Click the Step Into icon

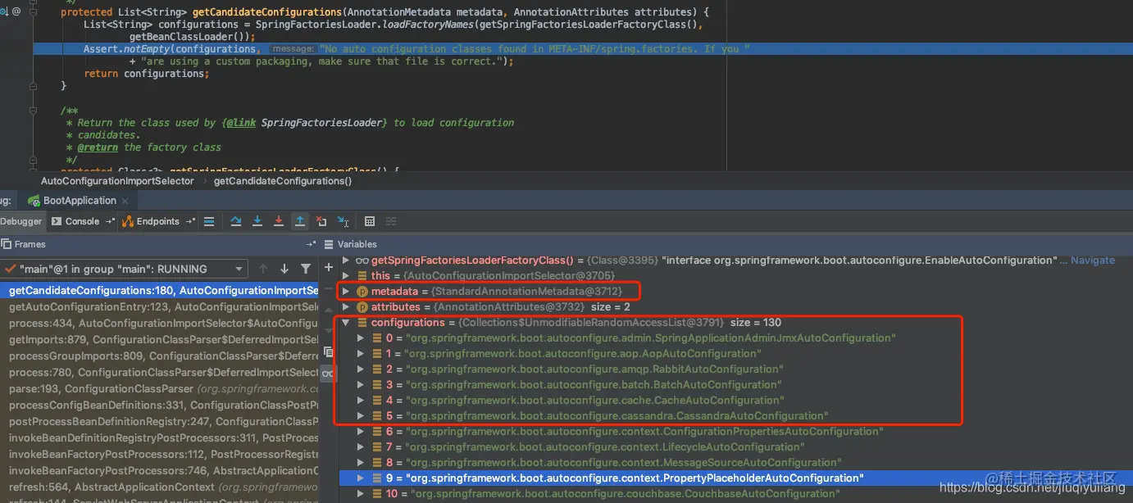tap(257, 221)
